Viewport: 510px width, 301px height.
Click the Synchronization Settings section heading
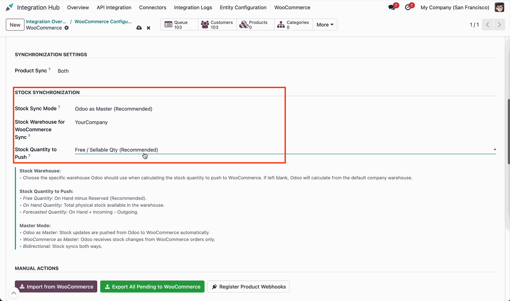pyautogui.click(x=51, y=55)
